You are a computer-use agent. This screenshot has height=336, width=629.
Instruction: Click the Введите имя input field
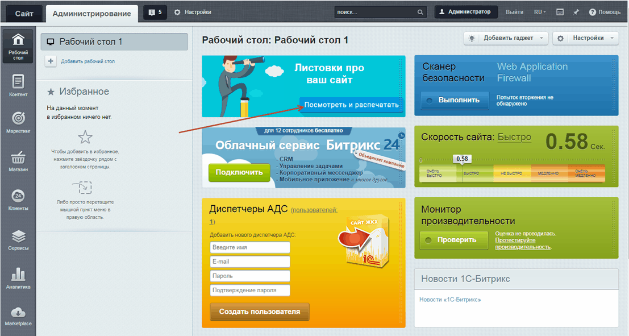[250, 247]
